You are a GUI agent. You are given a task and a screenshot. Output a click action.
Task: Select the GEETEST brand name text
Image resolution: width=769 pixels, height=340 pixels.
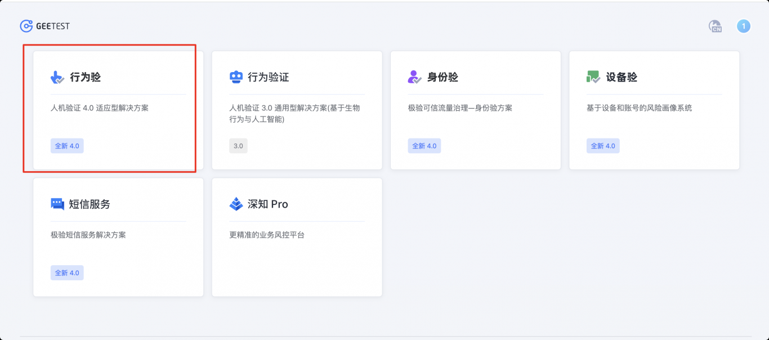pos(53,25)
